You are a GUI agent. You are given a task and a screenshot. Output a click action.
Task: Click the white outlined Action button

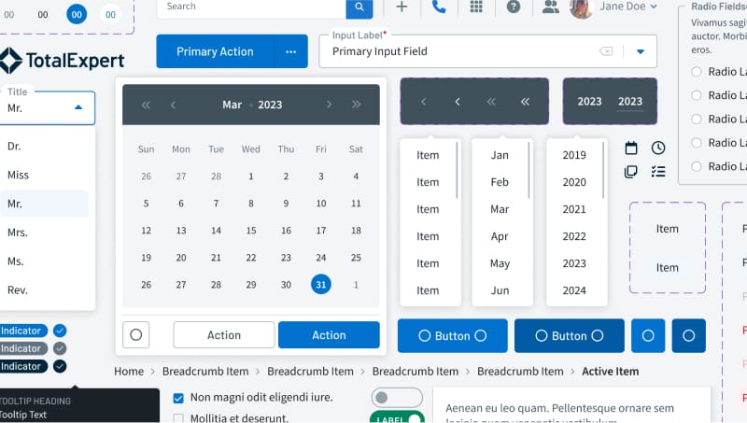(x=224, y=335)
